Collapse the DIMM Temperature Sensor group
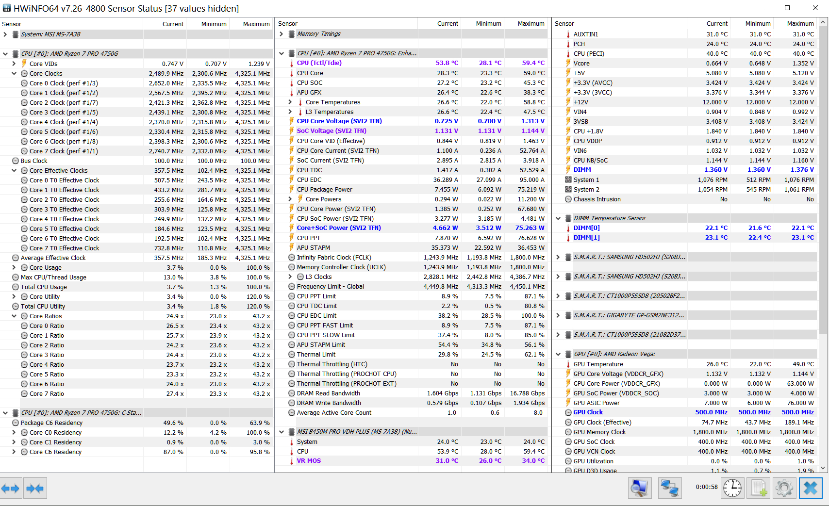Viewport: 829px width, 506px height. click(558, 218)
